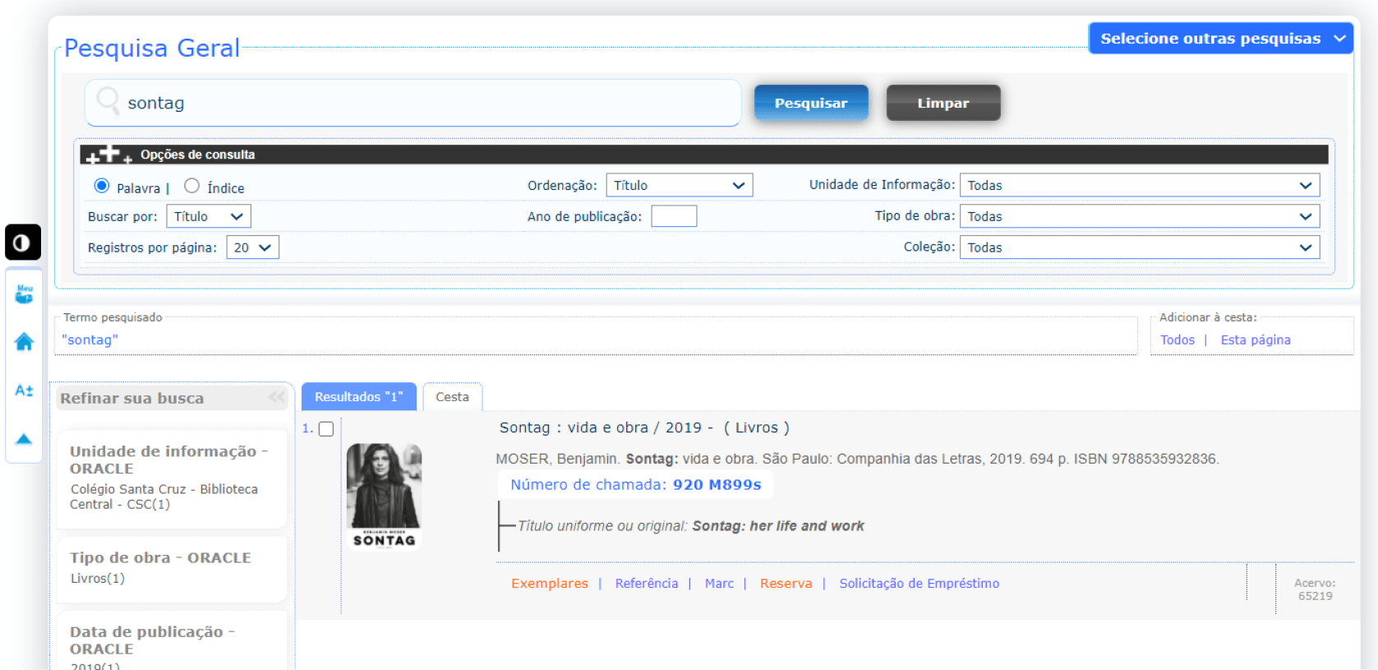Switch to the Cesta tab
This screenshot has height=670, width=1378.
(452, 397)
